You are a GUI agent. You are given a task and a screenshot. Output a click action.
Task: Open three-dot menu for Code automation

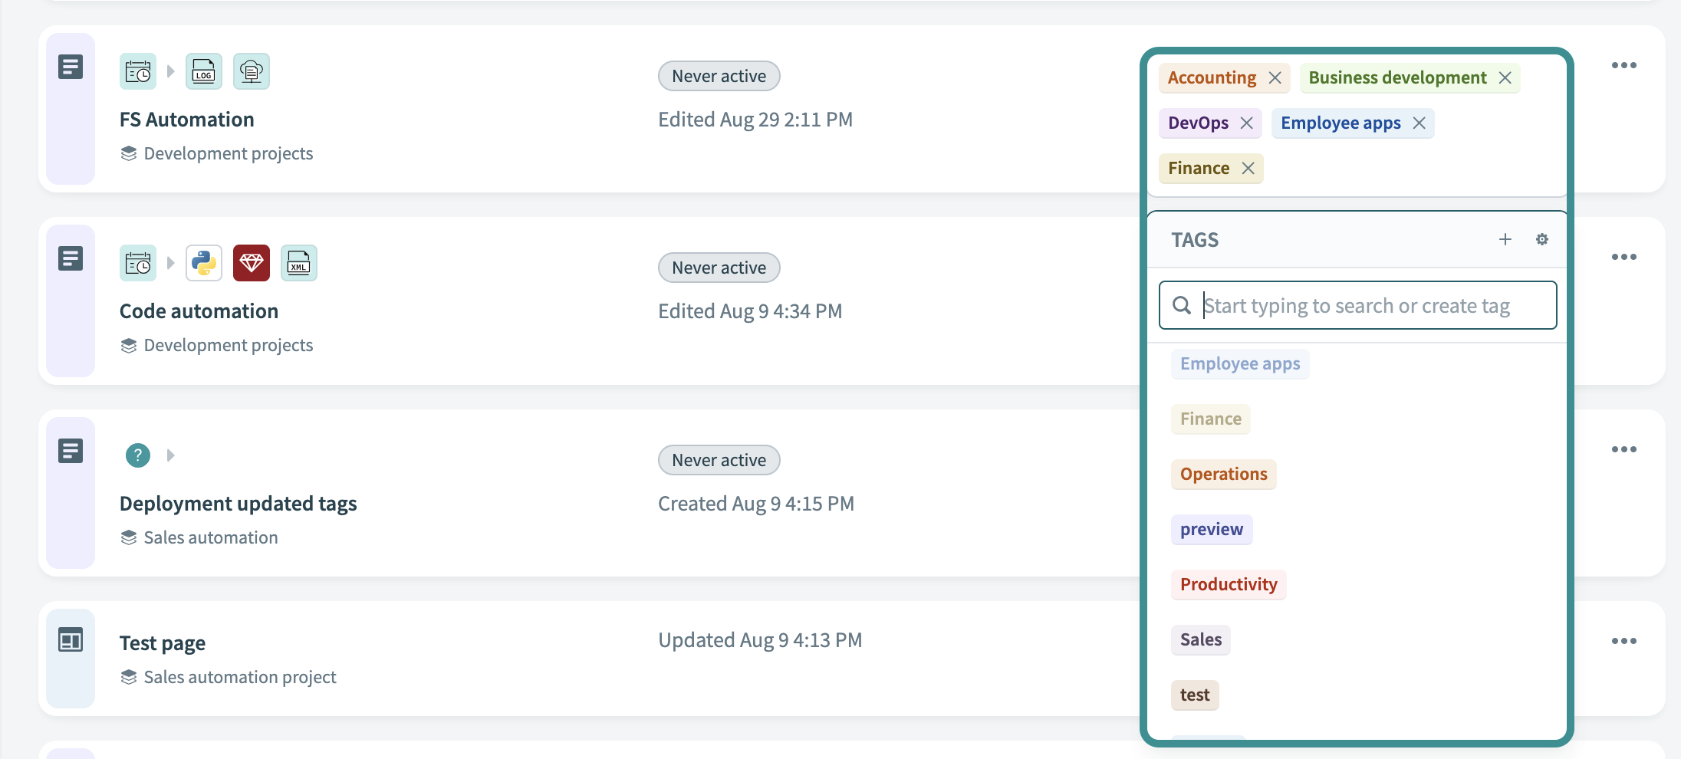[x=1623, y=257]
